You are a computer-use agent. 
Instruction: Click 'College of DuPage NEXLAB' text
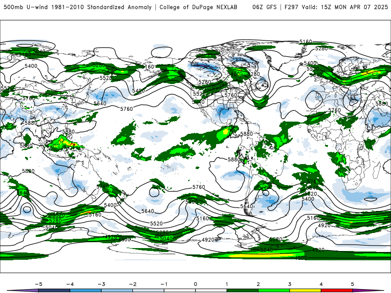pyautogui.click(x=198, y=7)
